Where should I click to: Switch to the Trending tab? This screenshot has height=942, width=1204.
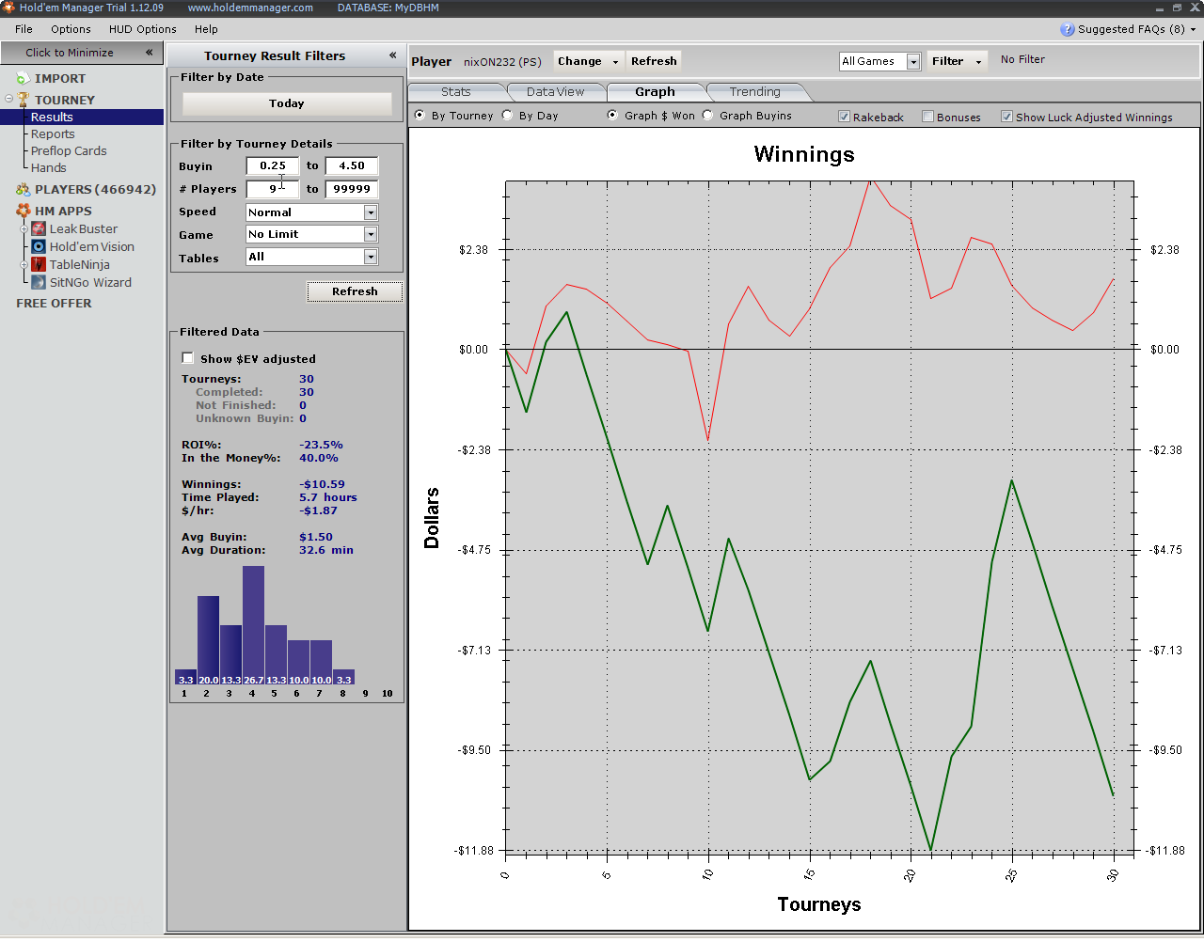(x=754, y=92)
